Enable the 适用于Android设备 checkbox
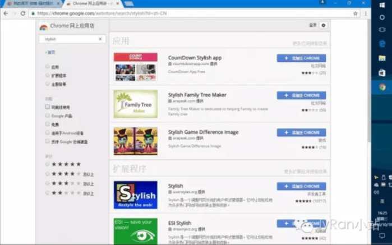392x245 pixels. pyautogui.click(x=47, y=132)
